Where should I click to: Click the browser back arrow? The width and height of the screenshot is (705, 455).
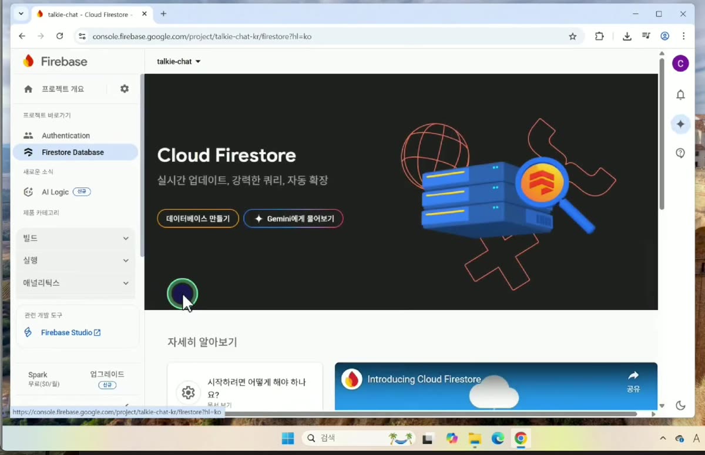22,36
